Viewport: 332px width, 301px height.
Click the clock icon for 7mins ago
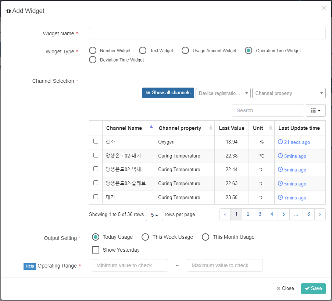click(280, 197)
